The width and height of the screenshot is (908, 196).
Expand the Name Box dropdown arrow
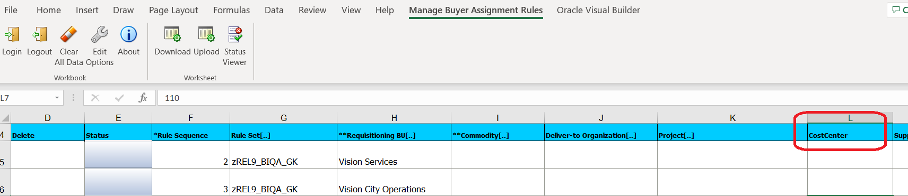tap(57, 98)
